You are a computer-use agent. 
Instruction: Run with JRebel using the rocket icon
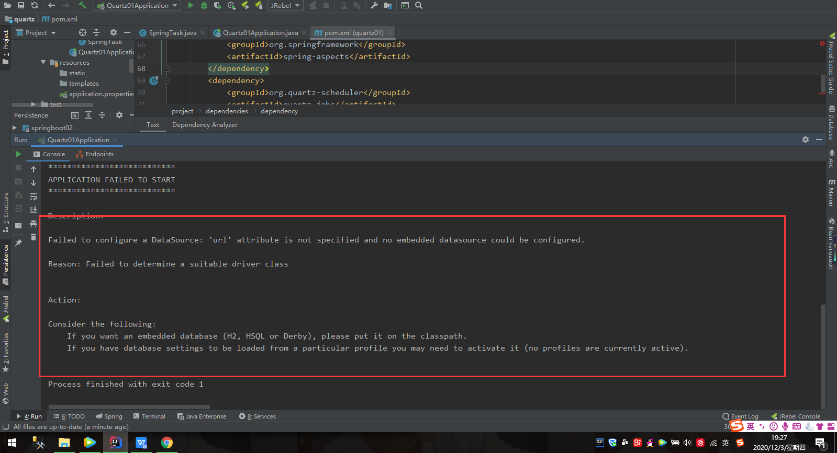click(245, 5)
